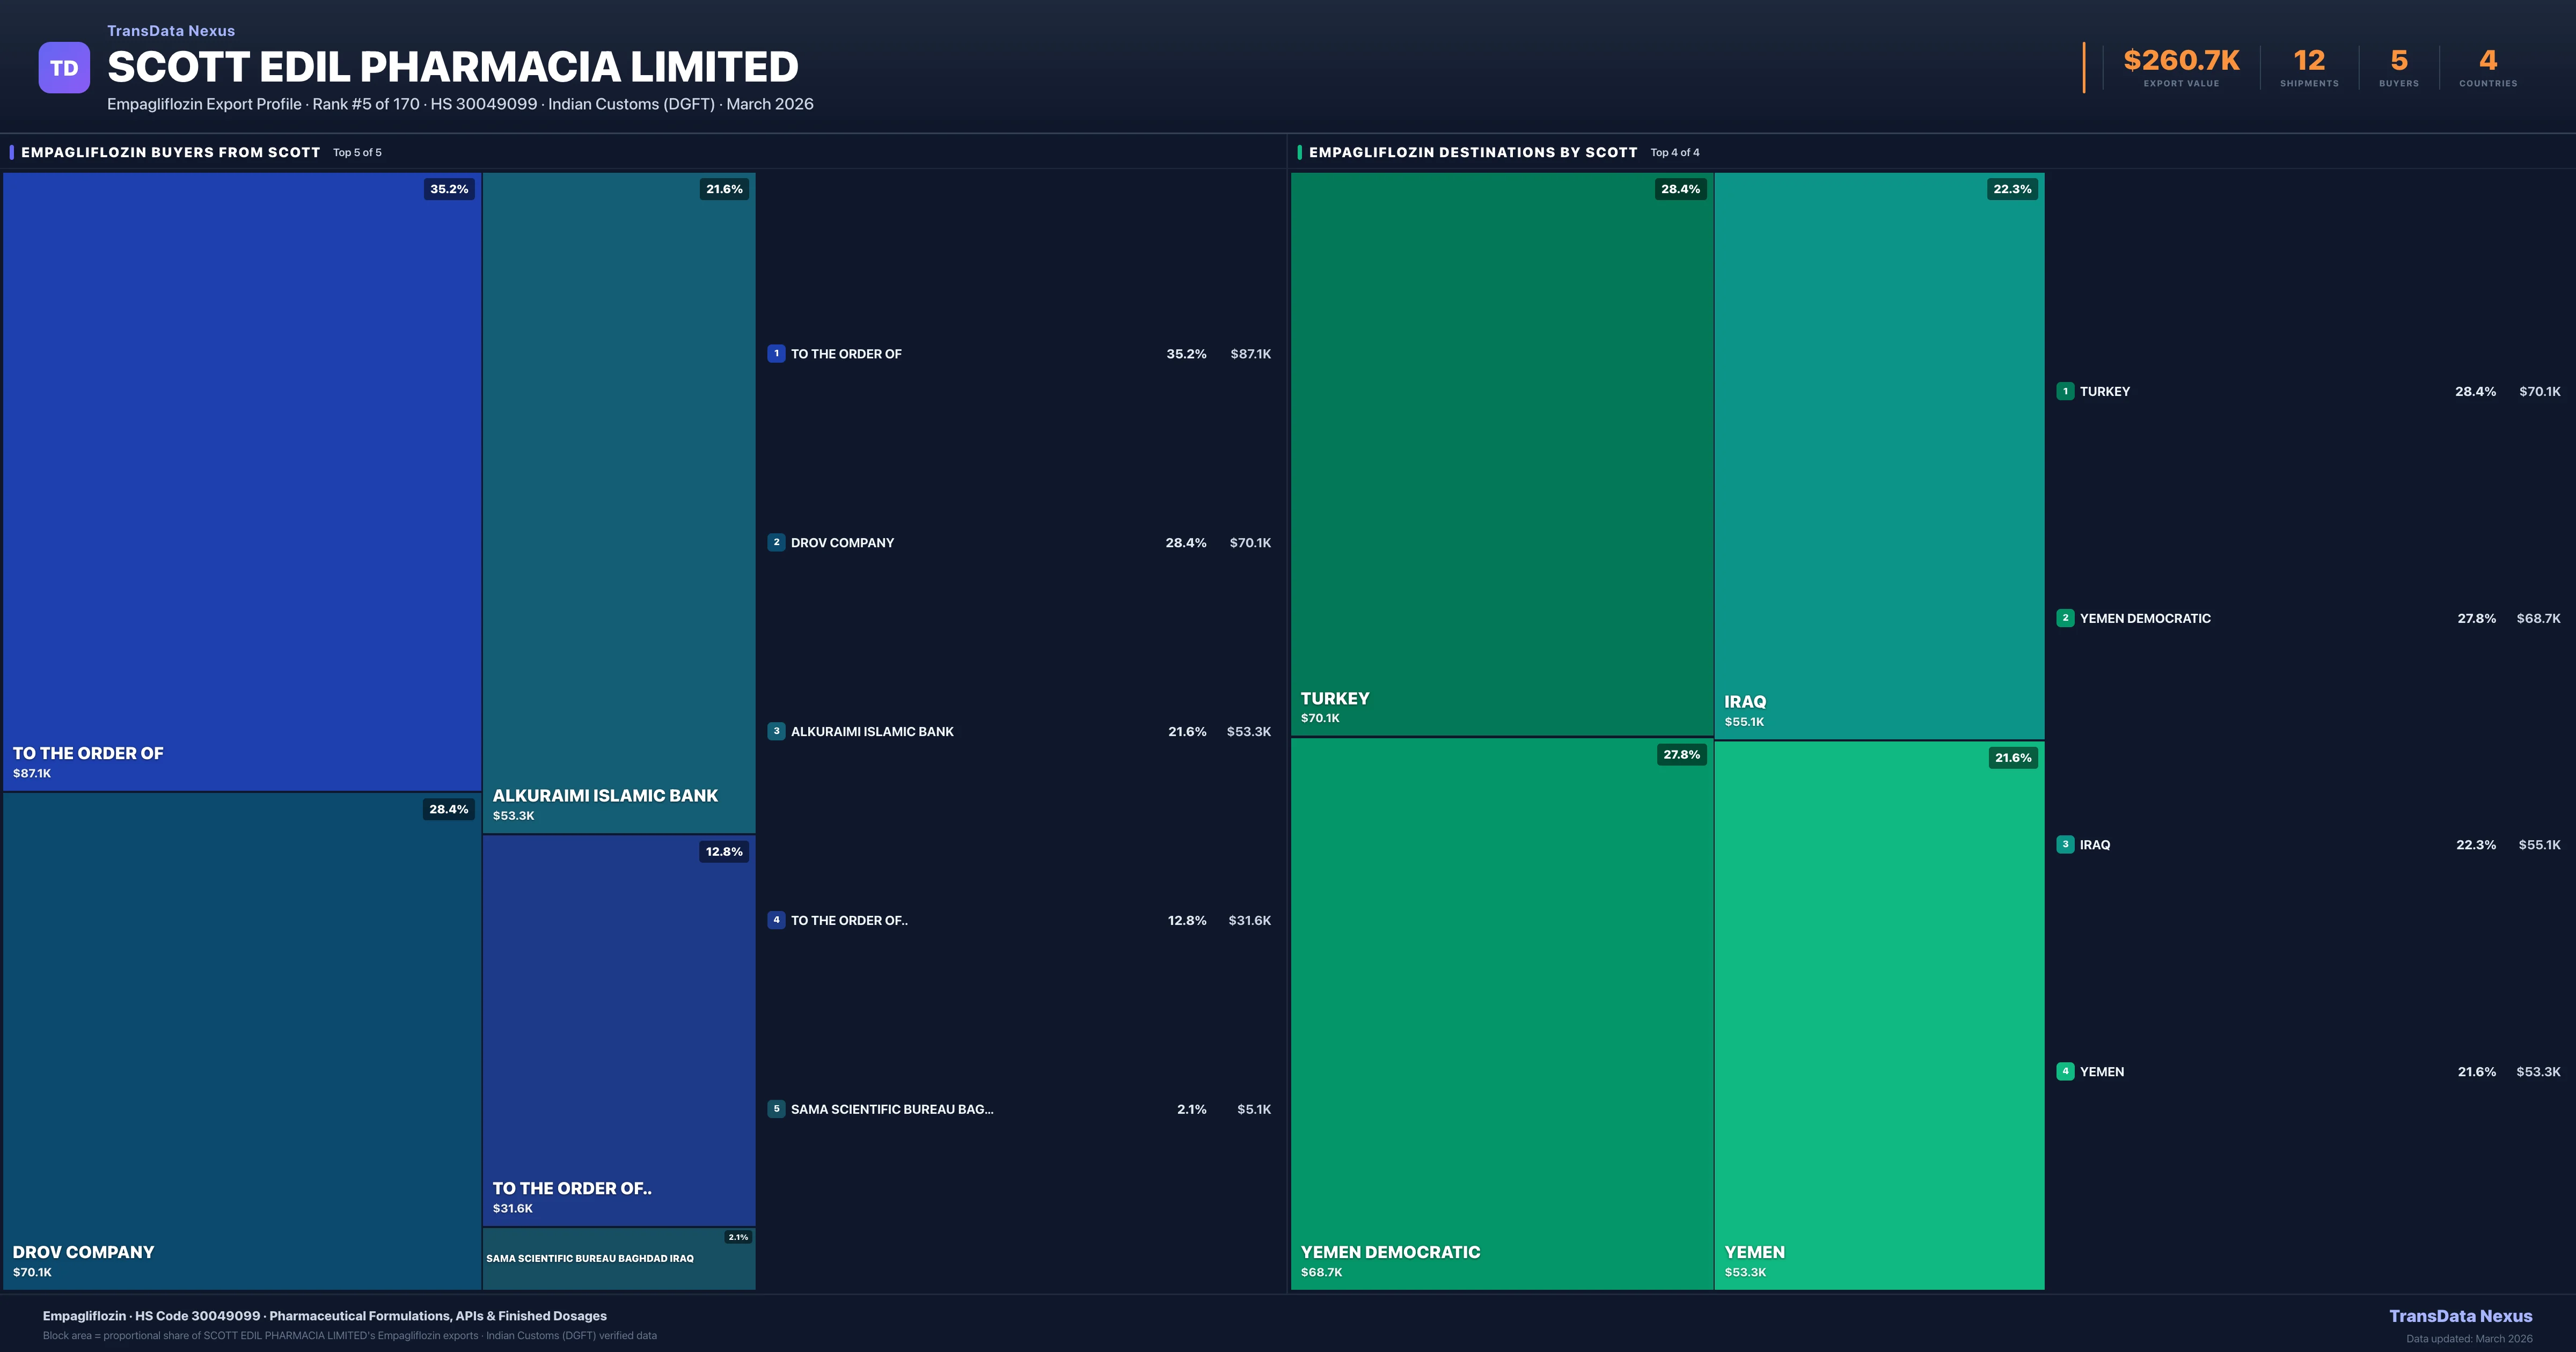Click rank badge 5 beside SAMA SCIENTIFIC BUREAU
The height and width of the screenshot is (1352, 2576).
point(776,1108)
